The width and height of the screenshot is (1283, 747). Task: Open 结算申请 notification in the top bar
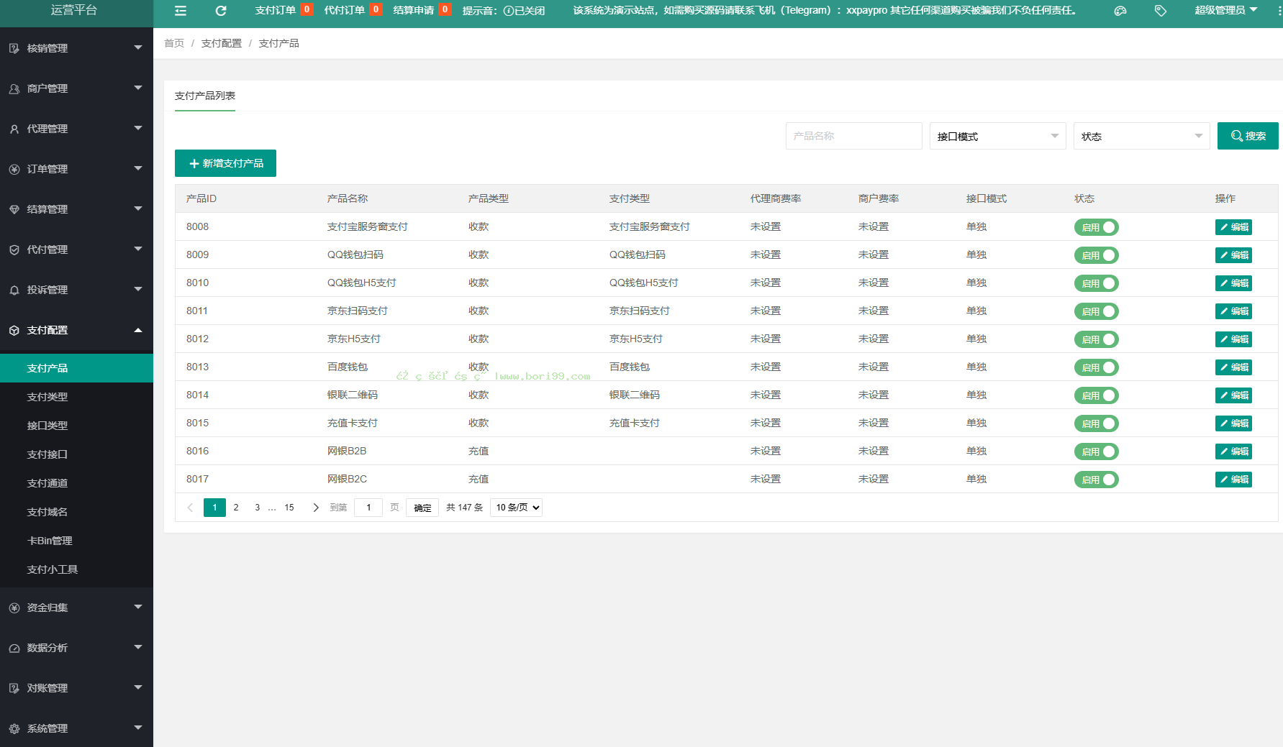422,10
